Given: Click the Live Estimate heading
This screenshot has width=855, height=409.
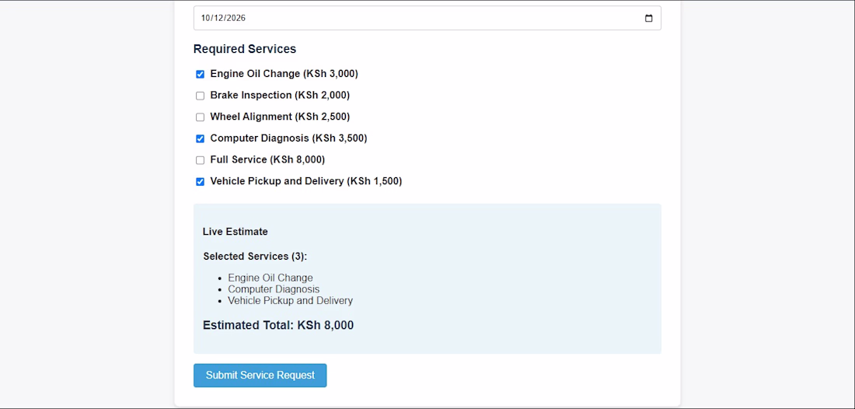Looking at the screenshot, I should click(x=235, y=232).
